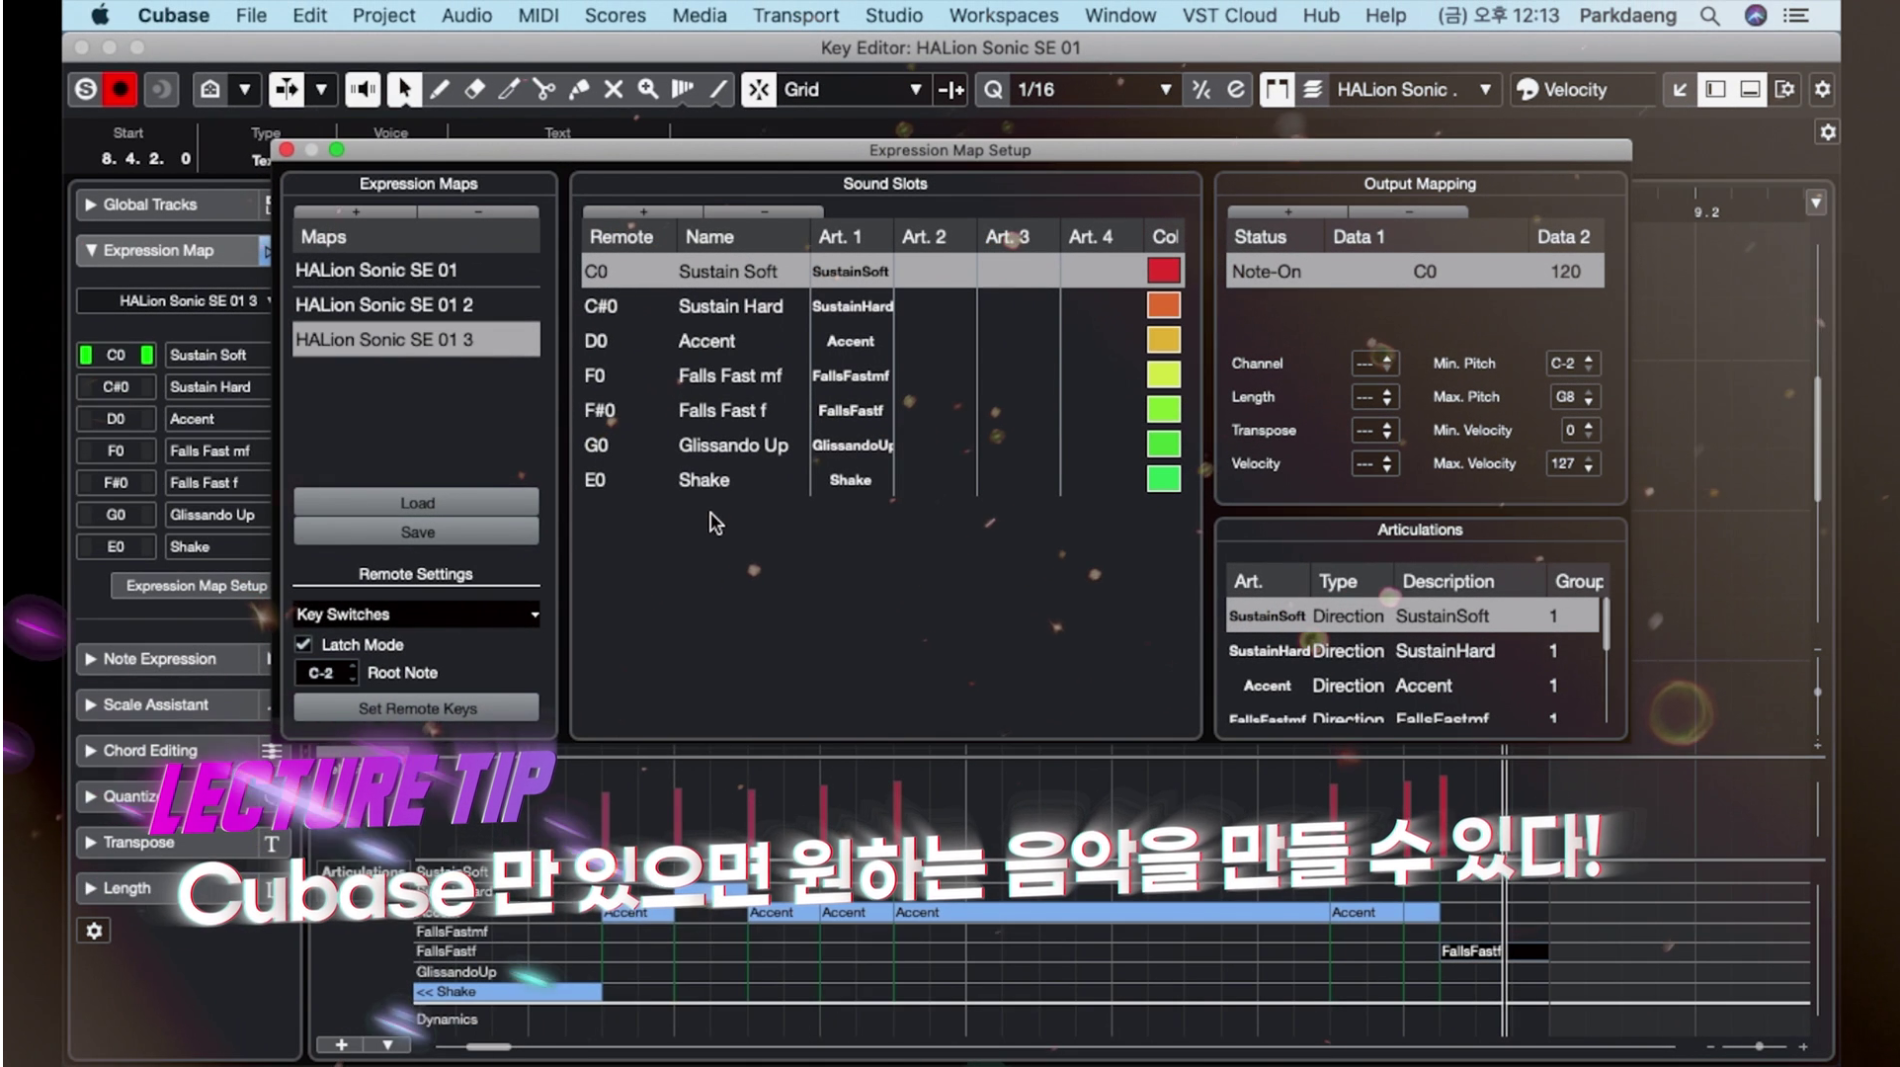Click the Auto-Scroll toggle dropdown arrow
Screen dimensions: 1900x1067
(x=322, y=90)
